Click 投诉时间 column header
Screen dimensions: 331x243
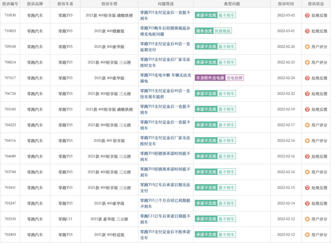(x=286, y=4)
